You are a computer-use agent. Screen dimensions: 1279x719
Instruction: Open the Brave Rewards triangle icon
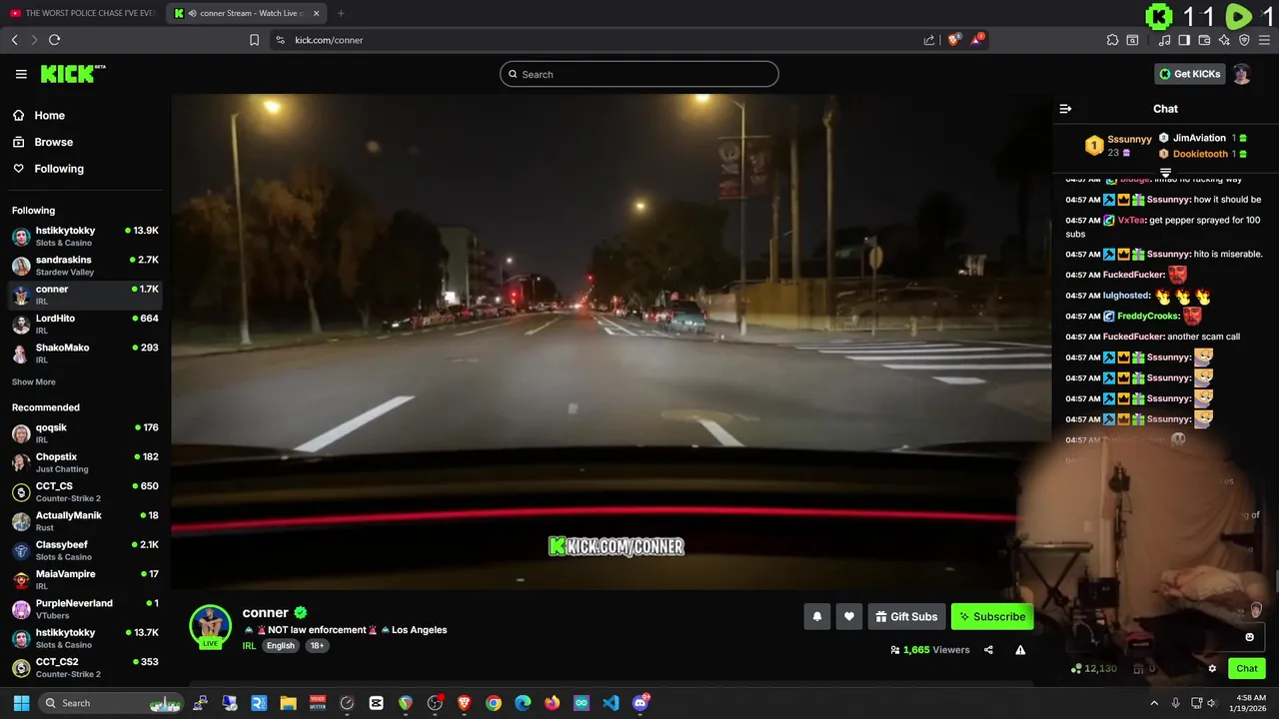[x=977, y=40]
